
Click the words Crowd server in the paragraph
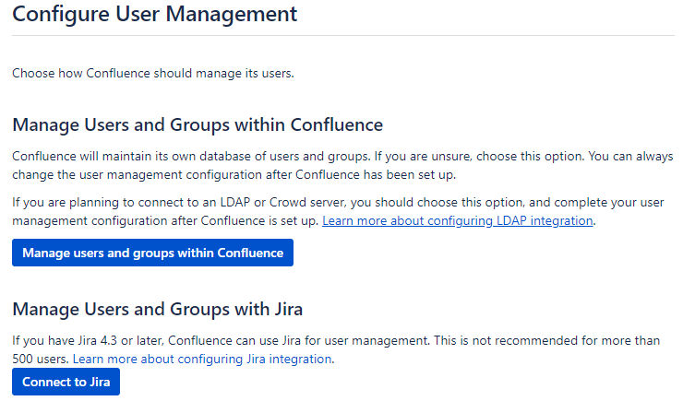pyautogui.click(x=307, y=203)
